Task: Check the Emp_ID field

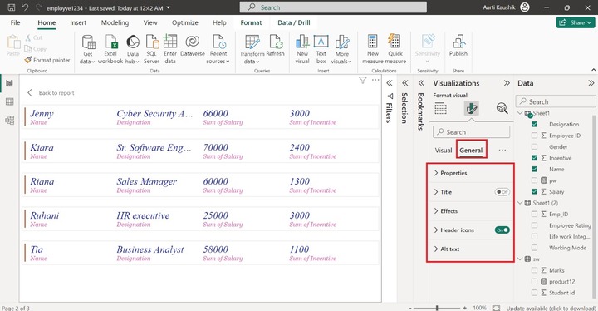Action: [x=534, y=214]
